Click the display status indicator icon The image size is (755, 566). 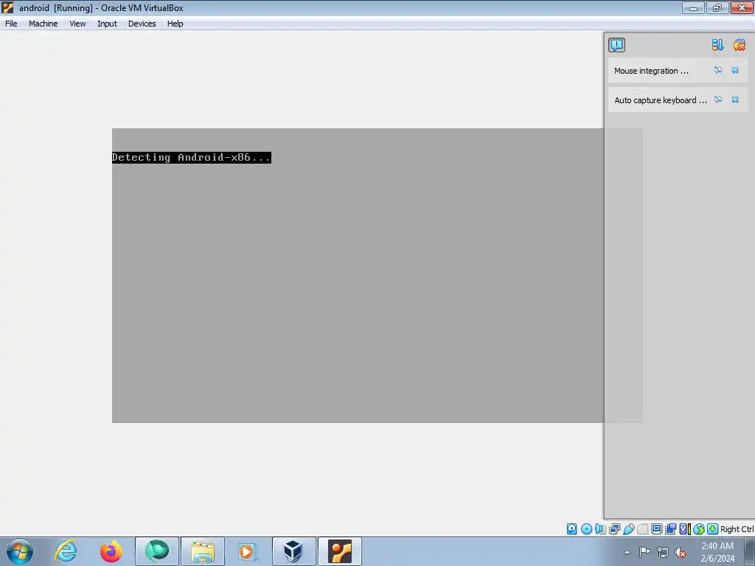coord(656,529)
